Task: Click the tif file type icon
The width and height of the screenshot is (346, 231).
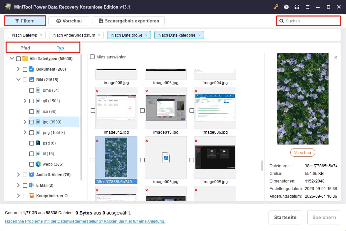Action: tap(38, 154)
